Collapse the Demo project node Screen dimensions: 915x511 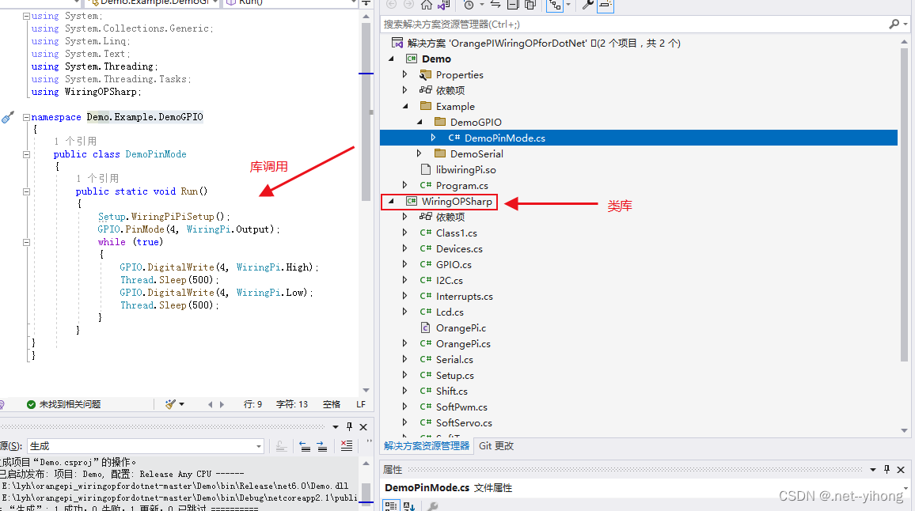392,59
